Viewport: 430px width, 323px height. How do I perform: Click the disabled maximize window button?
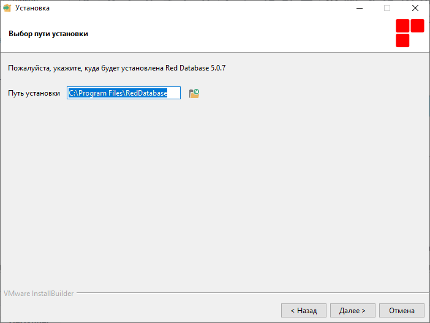point(387,8)
